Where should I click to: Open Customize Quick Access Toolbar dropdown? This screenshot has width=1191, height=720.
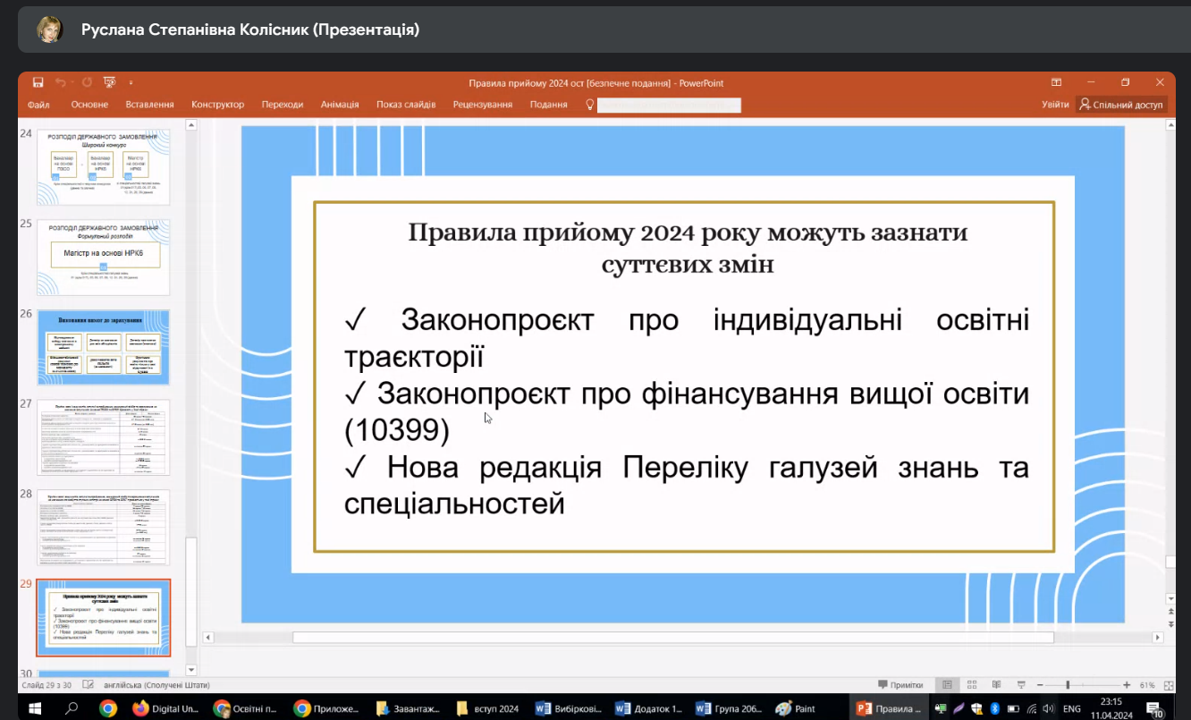click(x=131, y=82)
